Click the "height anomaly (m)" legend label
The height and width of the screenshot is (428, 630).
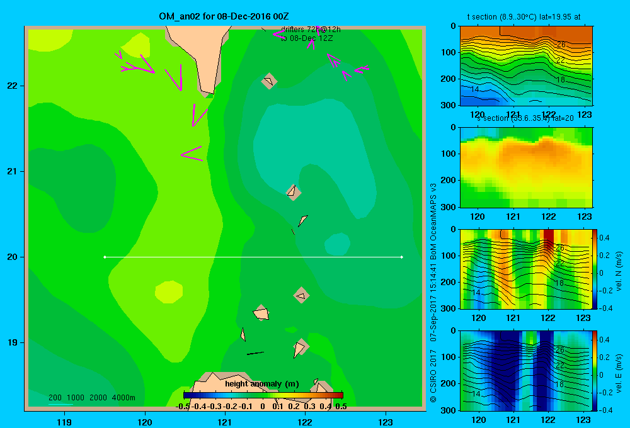click(x=262, y=384)
